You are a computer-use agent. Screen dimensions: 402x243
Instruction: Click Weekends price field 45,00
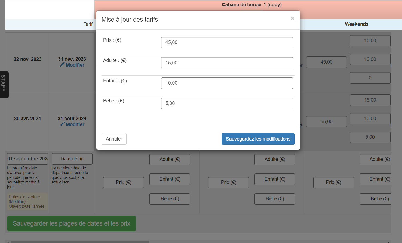327,62
